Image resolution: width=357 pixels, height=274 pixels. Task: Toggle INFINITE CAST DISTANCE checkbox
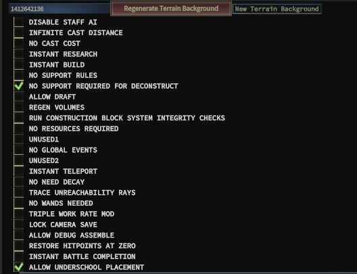coord(19,32)
